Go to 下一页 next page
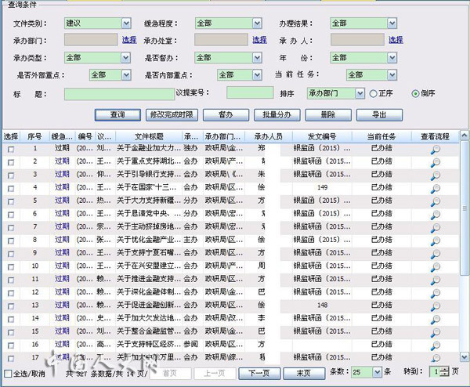 pos(259,374)
